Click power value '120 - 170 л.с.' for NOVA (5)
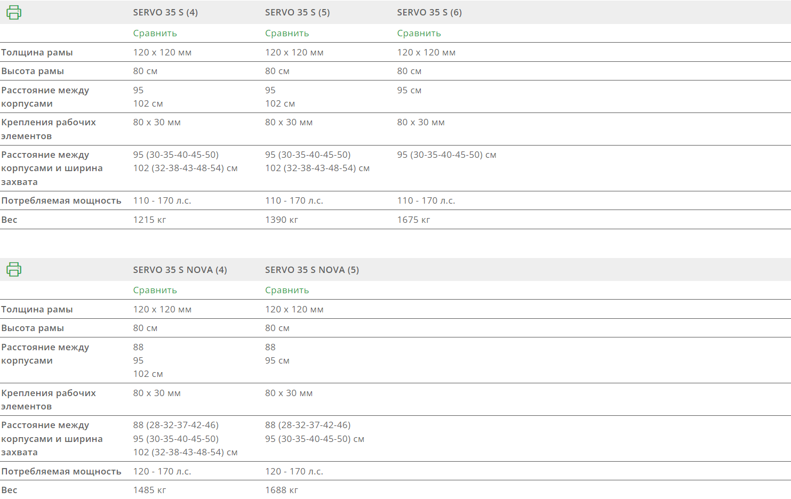This screenshot has height=499, width=791. click(x=294, y=471)
